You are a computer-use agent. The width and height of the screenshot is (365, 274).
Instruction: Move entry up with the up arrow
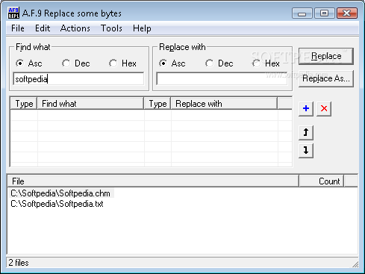coord(306,132)
